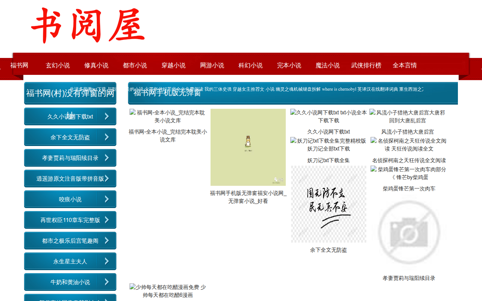Click the arrow next to 咬痕小说
The height and width of the screenshot is (301, 482).
107,199
